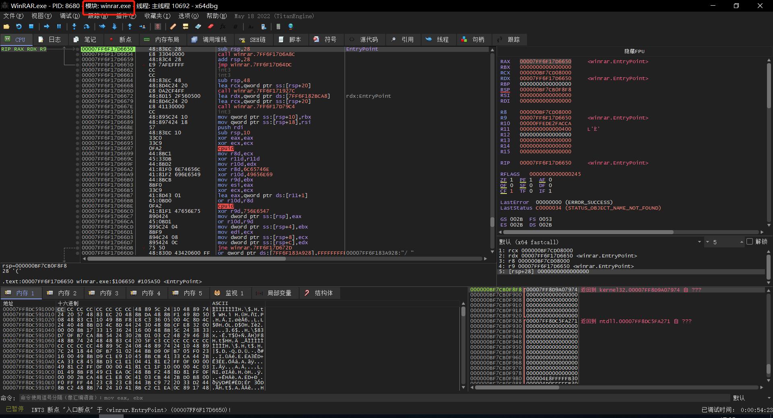
Task: Add a comment using the yellow comment icon
Action: coord(186,27)
